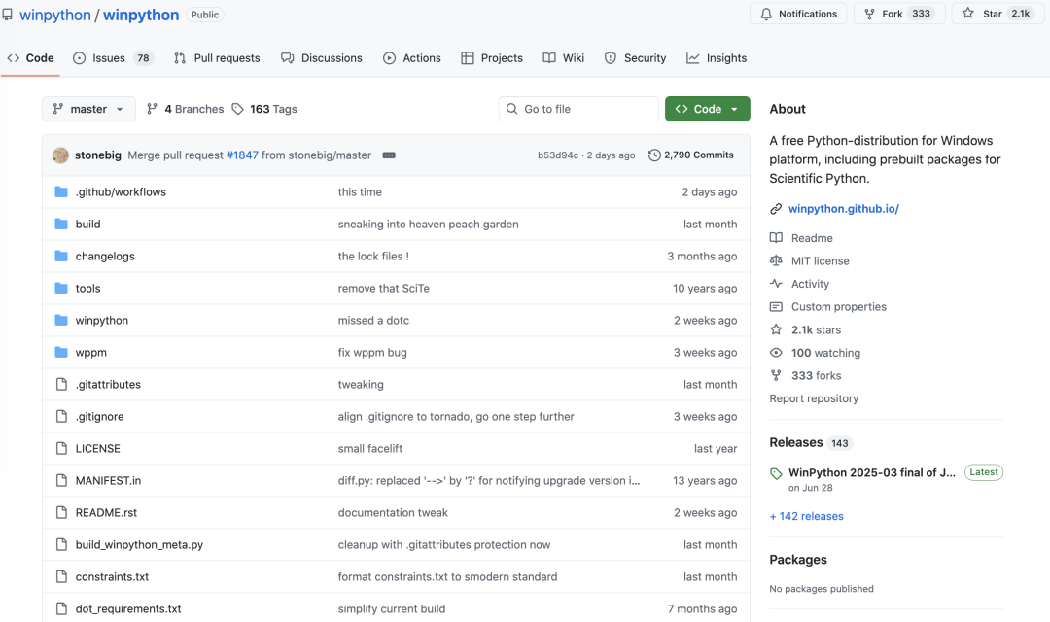Open the 333 forks link
This screenshot has width=1050, height=622.
(x=817, y=375)
